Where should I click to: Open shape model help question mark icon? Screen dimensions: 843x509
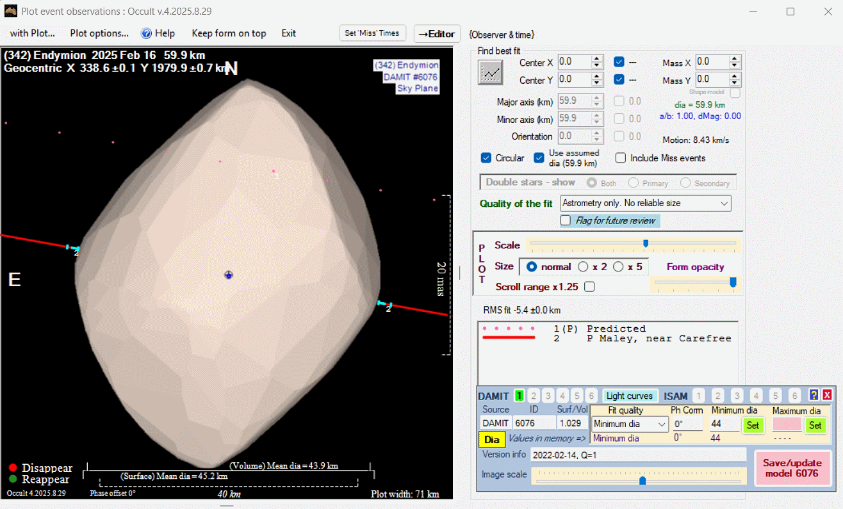pyautogui.click(x=814, y=396)
